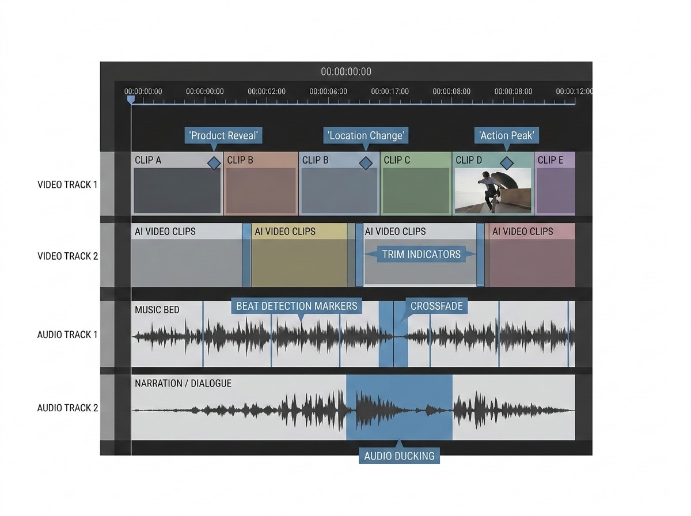Select the VIDEO TRACK 1 label

pyautogui.click(x=67, y=185)
